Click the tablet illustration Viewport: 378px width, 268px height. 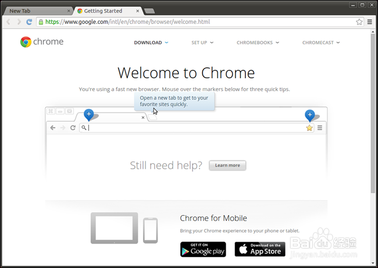pyautogui.click(x=114, y=228)
